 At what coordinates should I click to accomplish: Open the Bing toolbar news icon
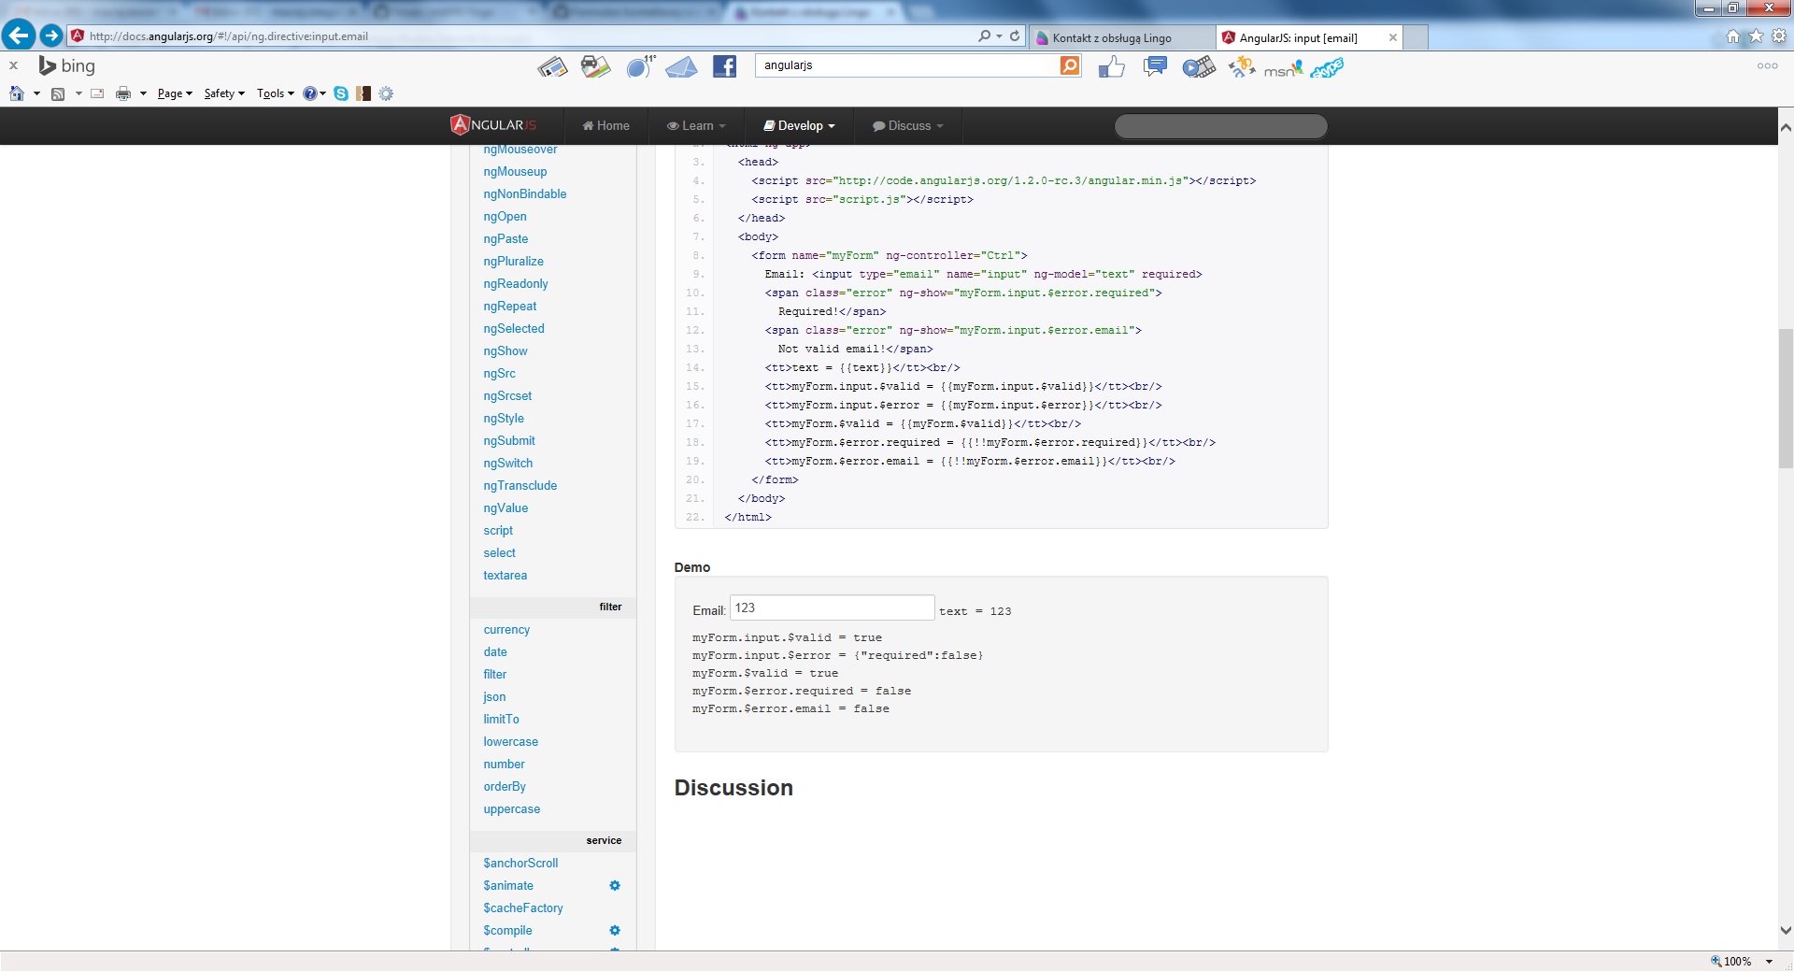pos(552,66)
